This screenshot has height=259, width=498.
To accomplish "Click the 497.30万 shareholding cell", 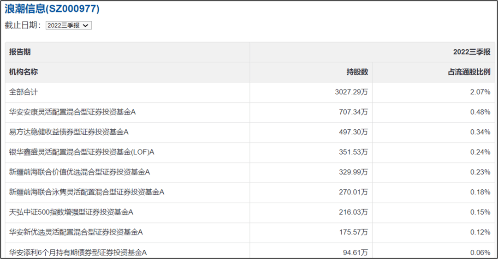I will [x=353, y=132].
